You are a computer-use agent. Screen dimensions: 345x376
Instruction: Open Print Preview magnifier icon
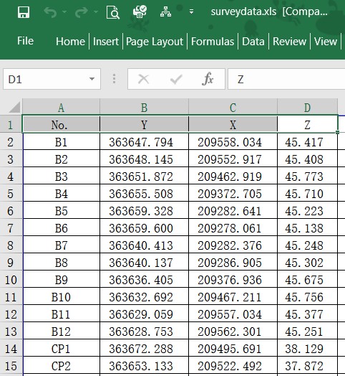(112, 12)
